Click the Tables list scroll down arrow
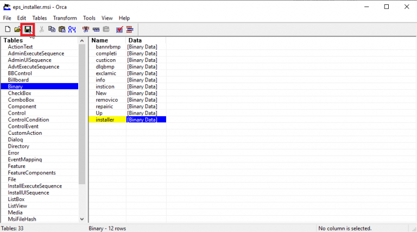This screenshot has width=417, height=232. coord(82,219)
